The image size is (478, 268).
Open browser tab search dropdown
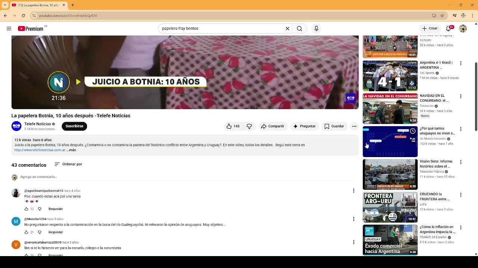coord(4,5)
